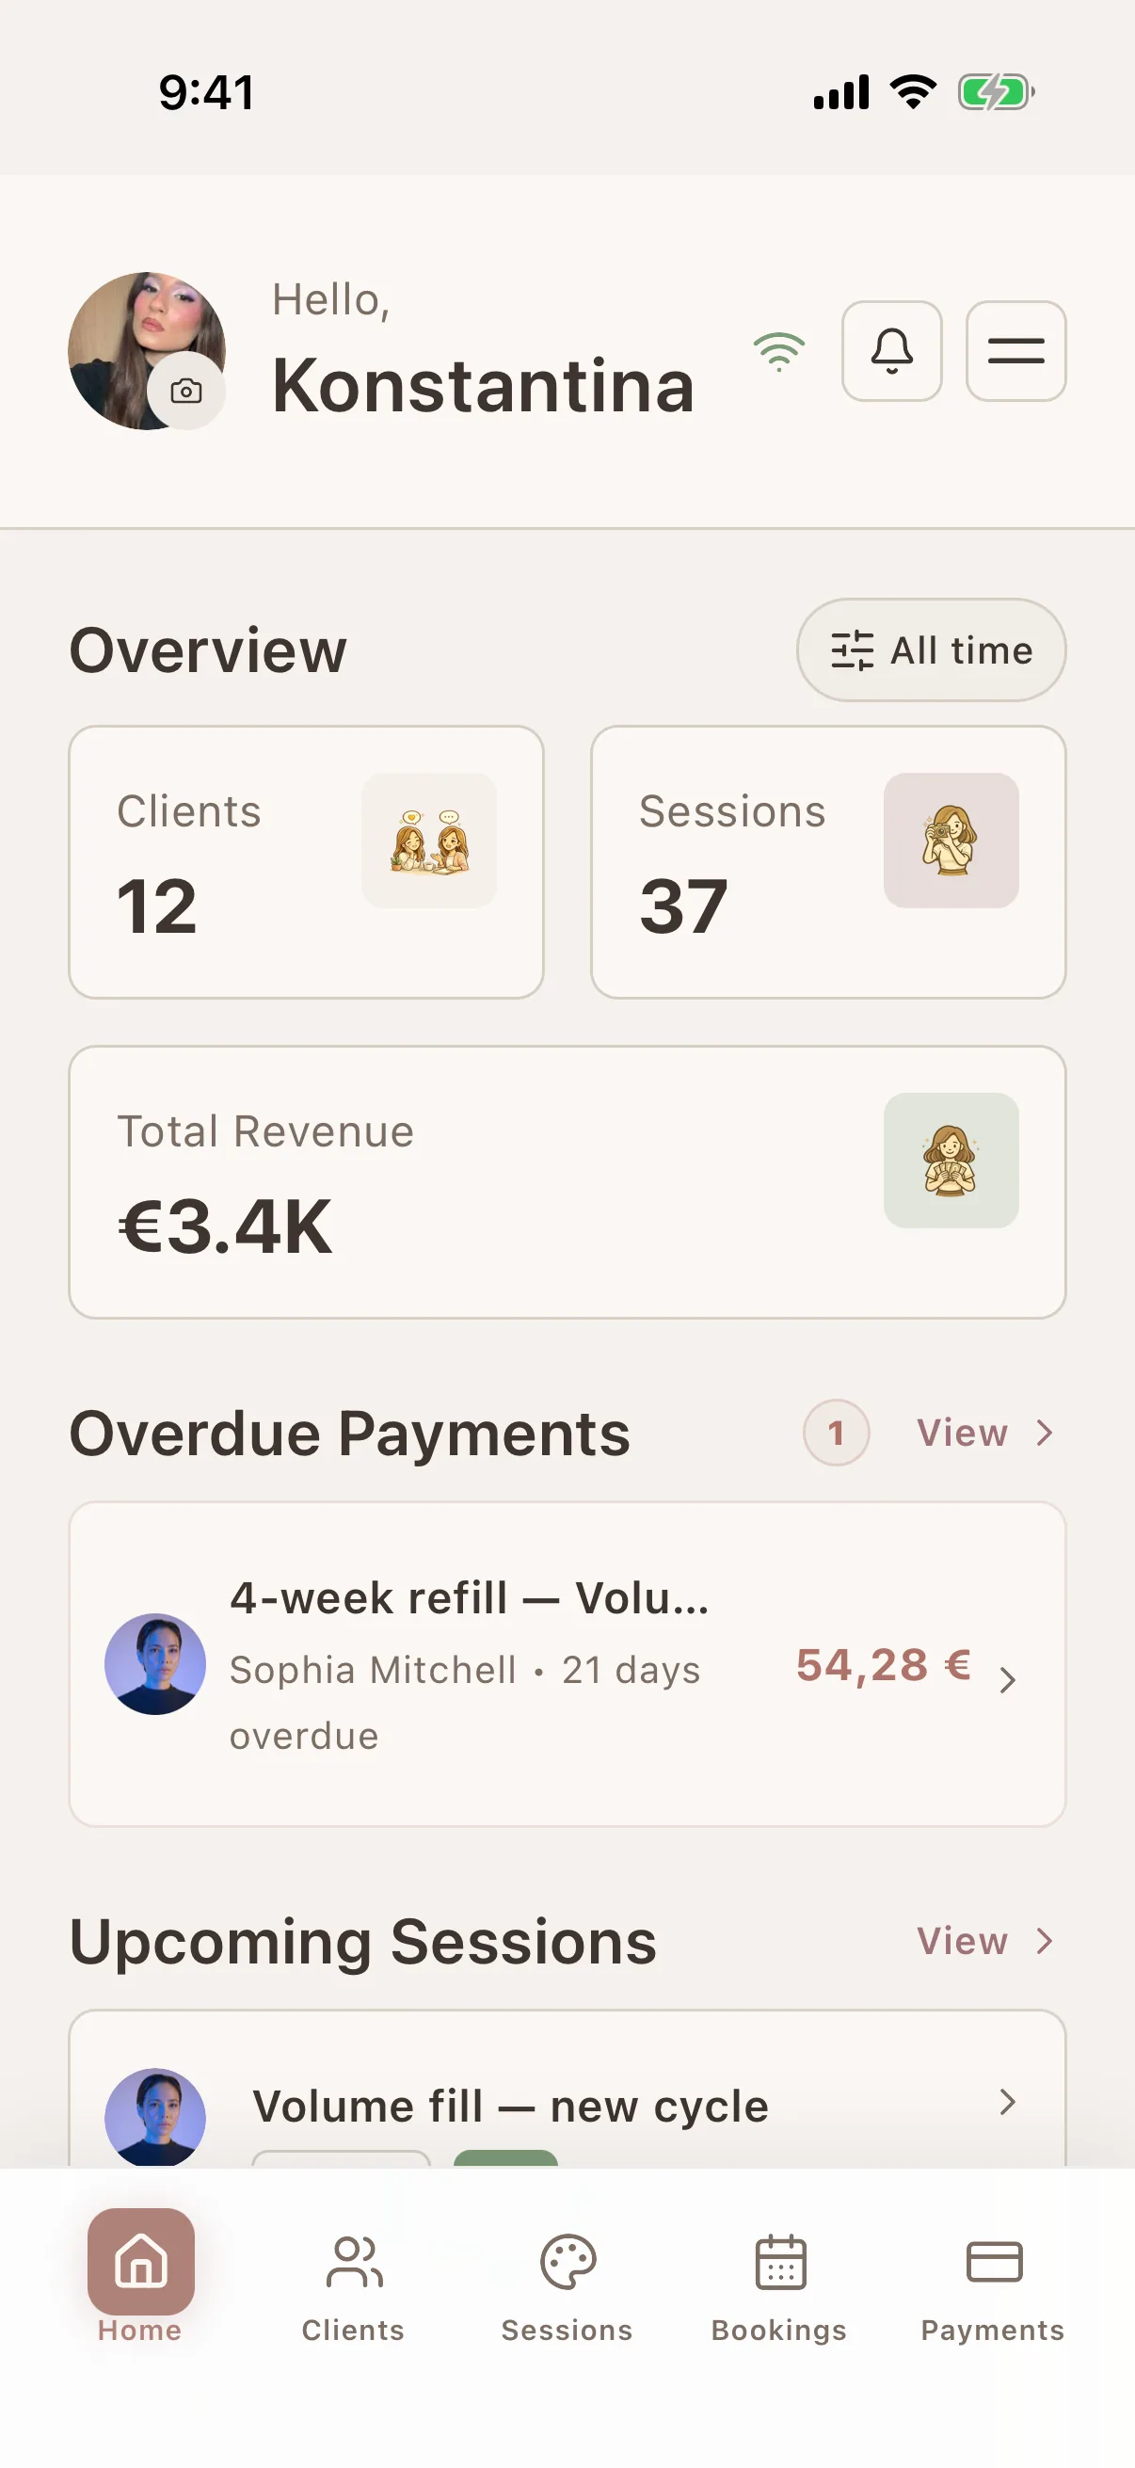The image size is (1135, 2468).
Task: Open the Total Revenue €3.4K card
Action: pos(567,1182)
